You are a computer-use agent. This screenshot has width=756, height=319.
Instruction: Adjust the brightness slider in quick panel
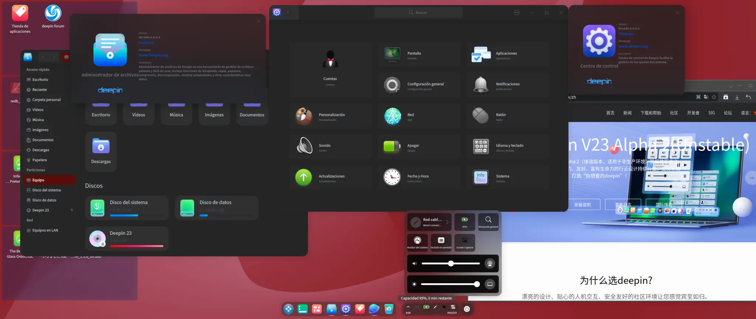tap(450, 284)
